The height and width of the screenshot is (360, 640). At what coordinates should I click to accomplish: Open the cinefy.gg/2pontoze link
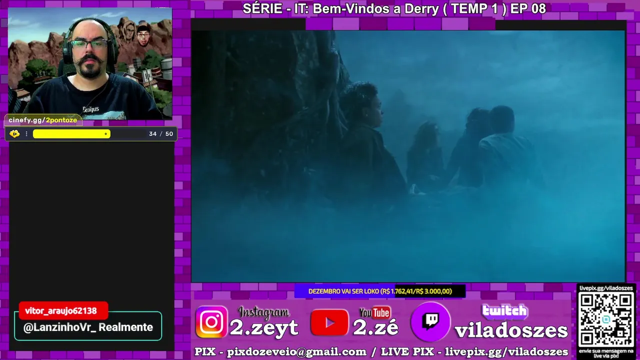(43, 120)
